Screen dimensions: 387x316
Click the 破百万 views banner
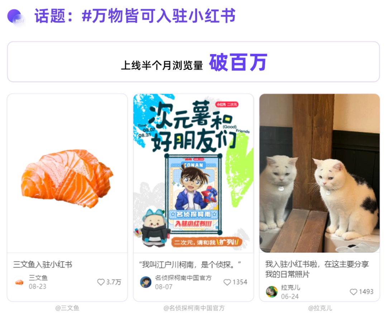pyautogui.click(x=193, y=62)
